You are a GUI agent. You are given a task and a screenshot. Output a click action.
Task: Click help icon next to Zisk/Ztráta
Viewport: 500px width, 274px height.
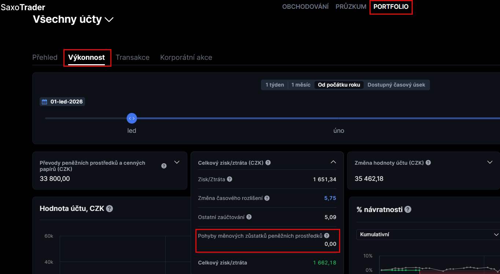coord(229,179)
